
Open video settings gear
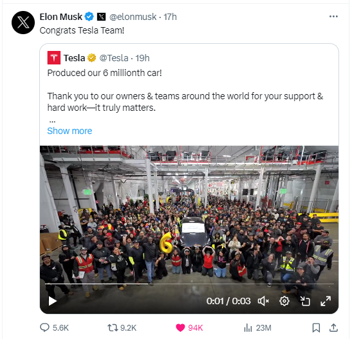pos(284,301)
